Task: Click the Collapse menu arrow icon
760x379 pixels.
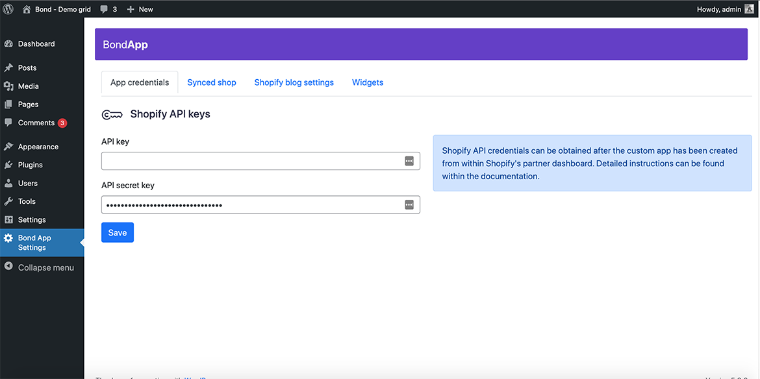Action: [8, 266]
